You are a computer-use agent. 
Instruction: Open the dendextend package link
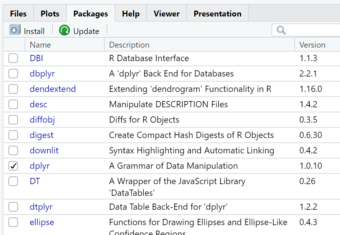(53, 89)
